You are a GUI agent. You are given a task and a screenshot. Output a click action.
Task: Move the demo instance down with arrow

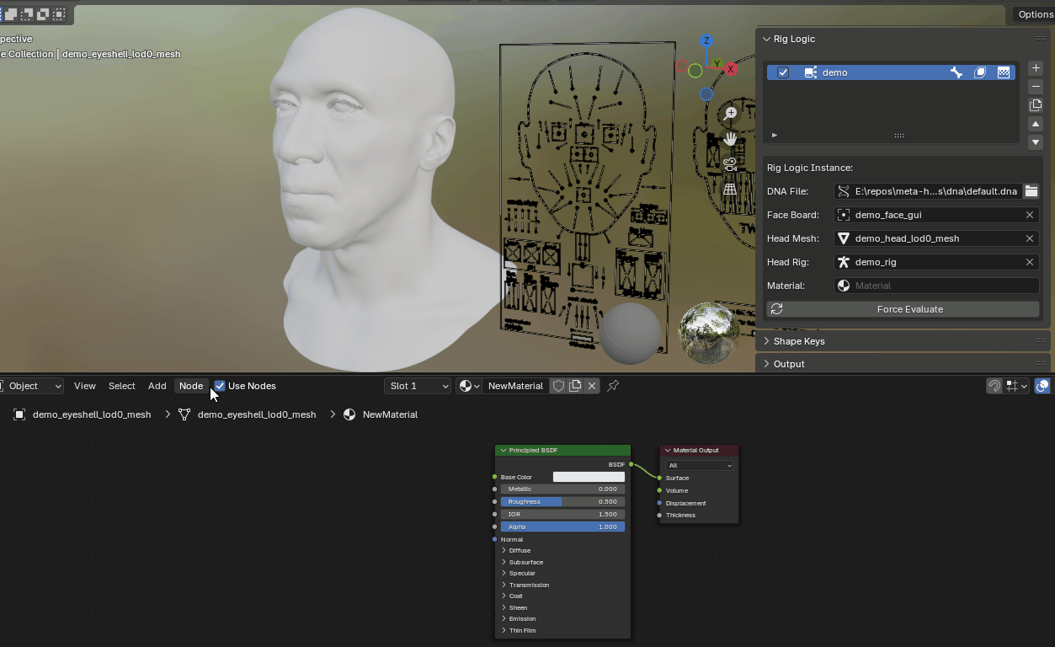pyautogui.click(x=1036, y=142)
